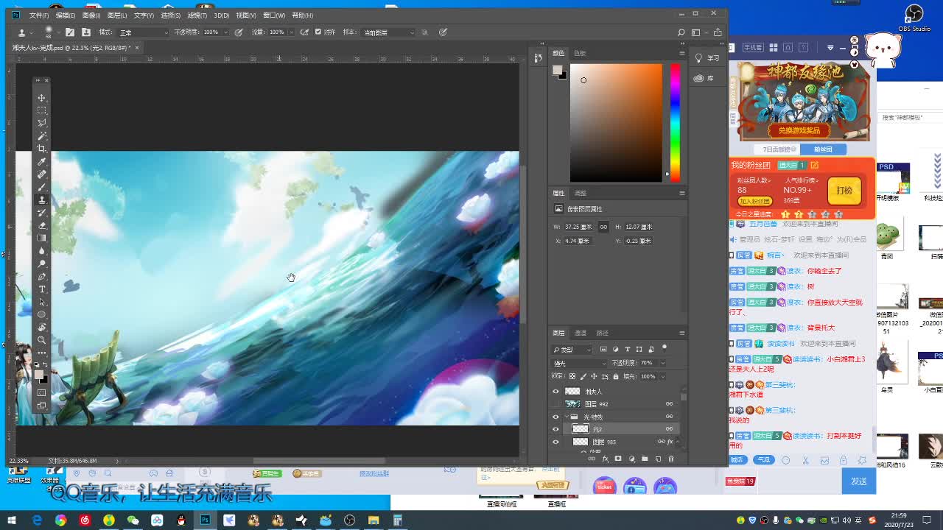The height and width of the screenshot is (530, 943).
Task: Select the Move tool in the toolbox
Action: (42, 97)
